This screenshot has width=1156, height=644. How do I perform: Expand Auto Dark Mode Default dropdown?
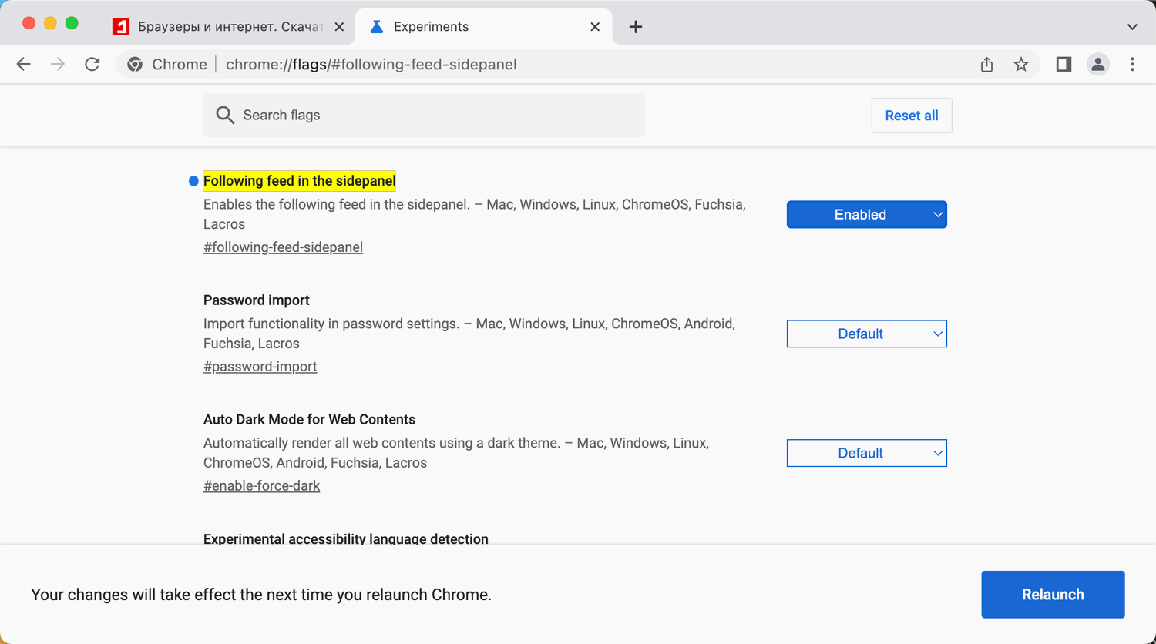click(866, 454)
